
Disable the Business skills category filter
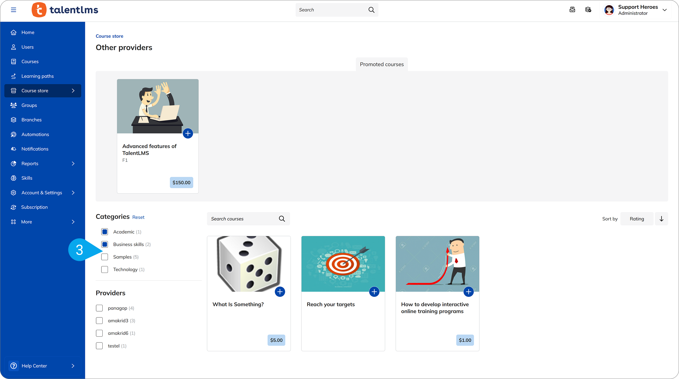[104, 244]
